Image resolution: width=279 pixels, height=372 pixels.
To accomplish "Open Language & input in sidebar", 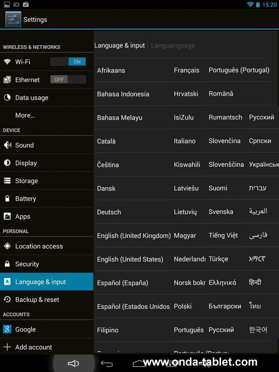I will pyautogui.click(x=47, y=281).
